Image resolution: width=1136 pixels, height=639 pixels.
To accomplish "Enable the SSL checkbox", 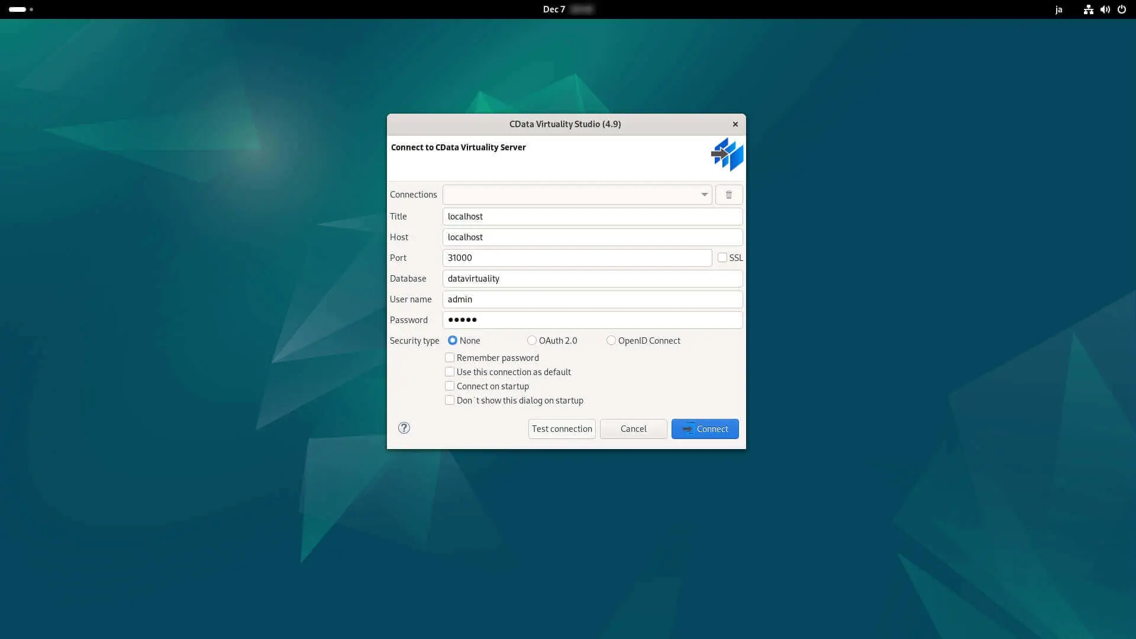I will [x=722, y=257].
